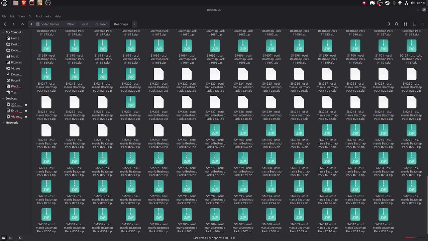The height and width of the screenshot is (241, 428).
Task: Eject the Extra device
Action: point(26,111)
